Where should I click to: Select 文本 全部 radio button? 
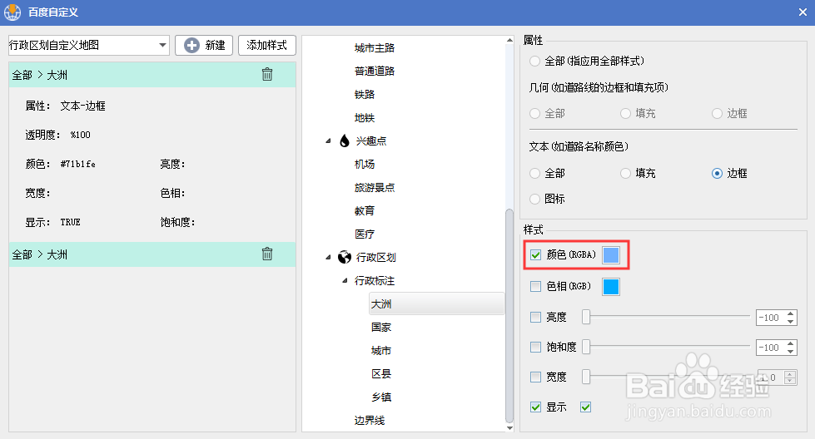[534, 173]
